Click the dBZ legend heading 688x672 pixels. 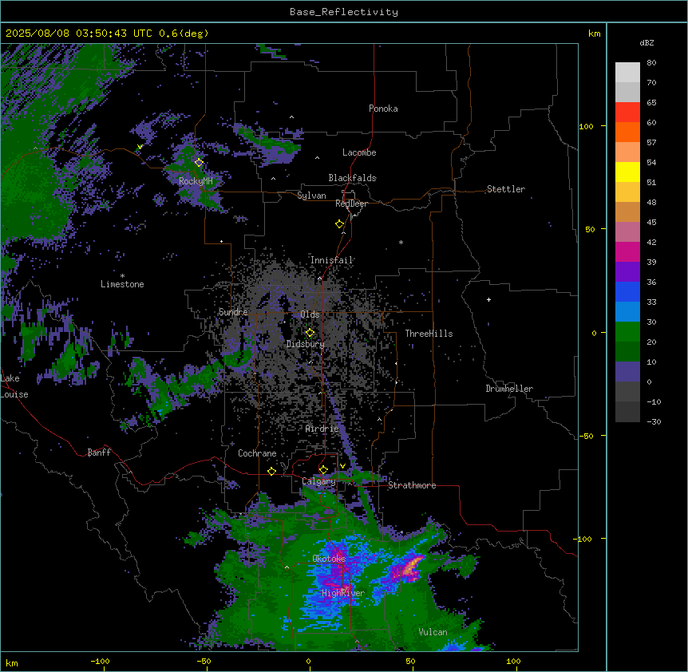646,43
